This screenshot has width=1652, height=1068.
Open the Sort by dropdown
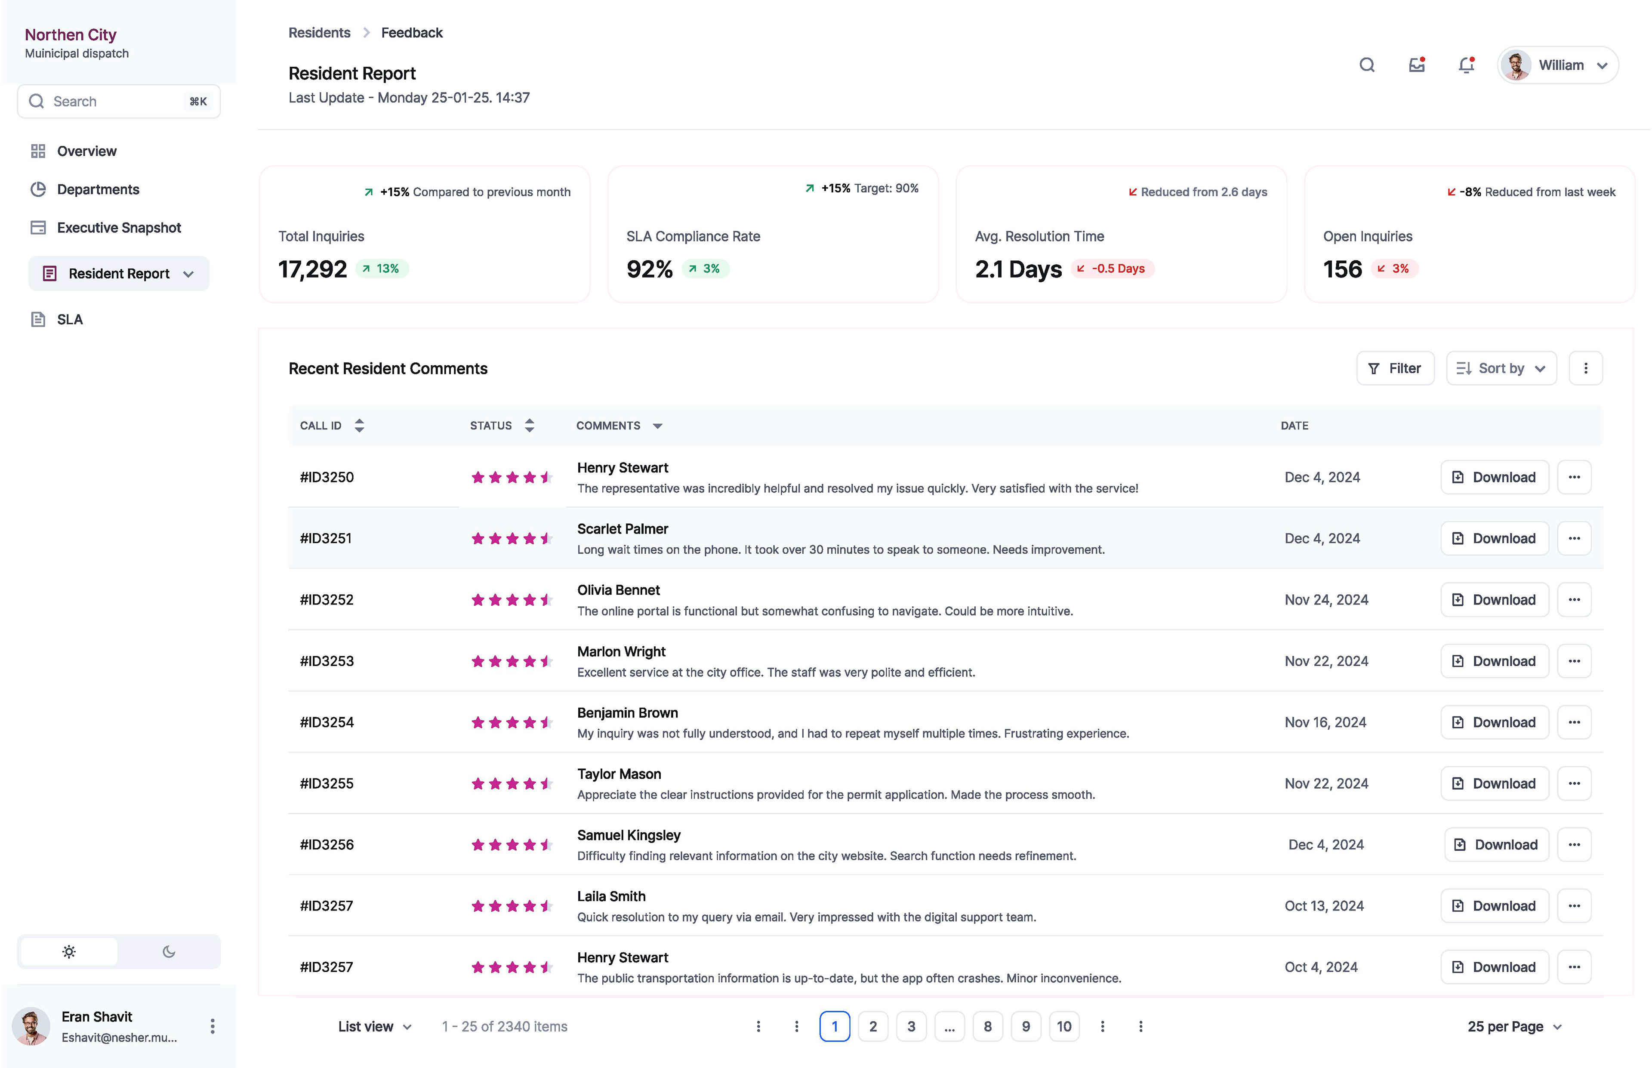click(1500, 368)
